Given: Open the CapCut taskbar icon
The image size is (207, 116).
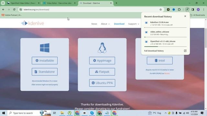Looking at the screenshot, I should [84, 113].
